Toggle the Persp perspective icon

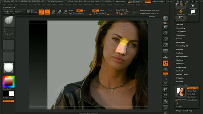(166, 51)
